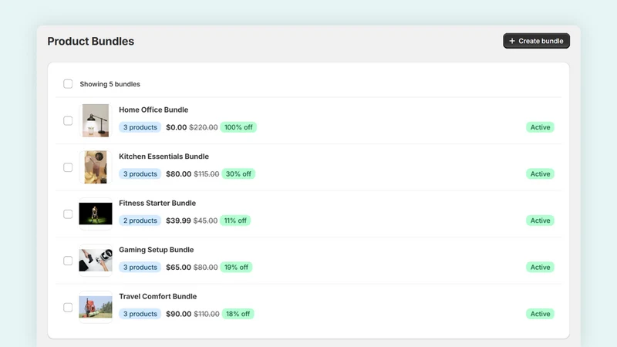The image size is (617, 347).
Task: Open the Travel Comfort Bundle thumbnail
Action: [x=96, y=307]
